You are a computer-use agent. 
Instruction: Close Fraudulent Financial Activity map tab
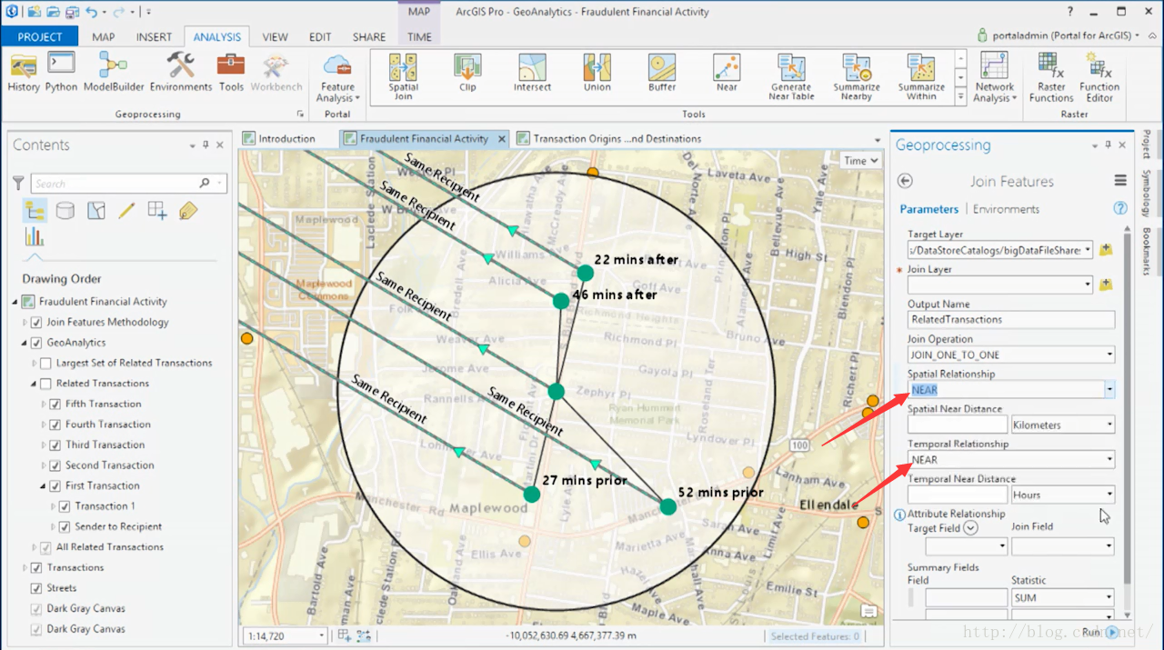coord(501,139)
